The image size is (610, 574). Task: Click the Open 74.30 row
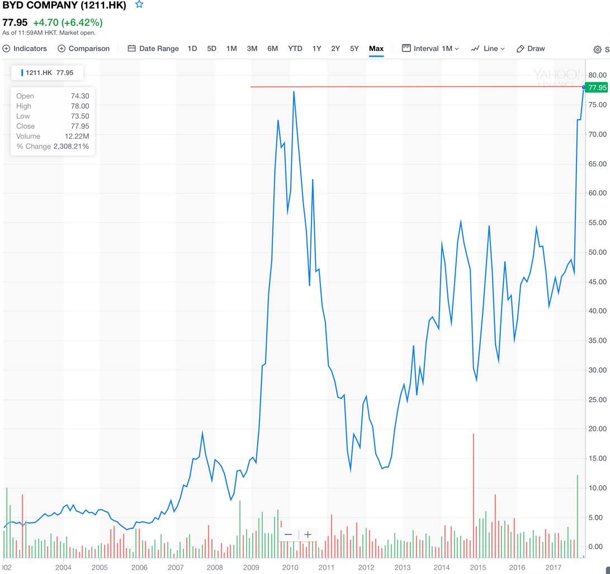53,96
